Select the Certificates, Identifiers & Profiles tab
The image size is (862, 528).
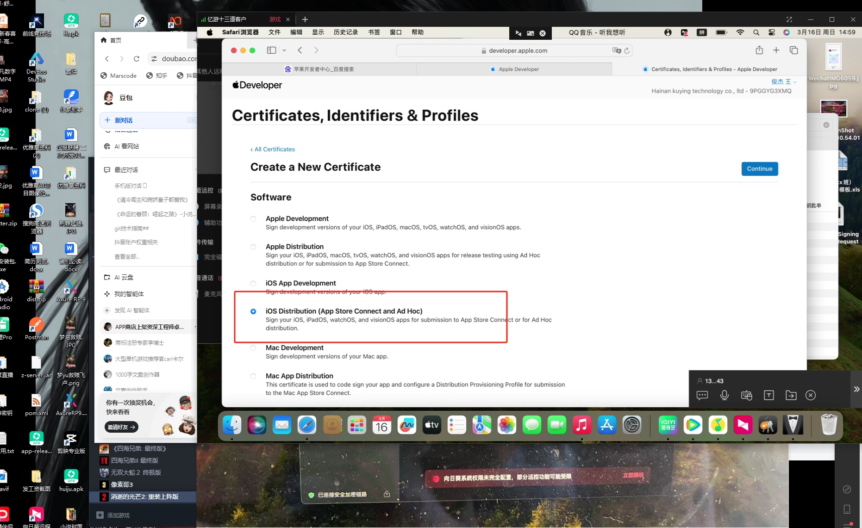coord(709,69)
